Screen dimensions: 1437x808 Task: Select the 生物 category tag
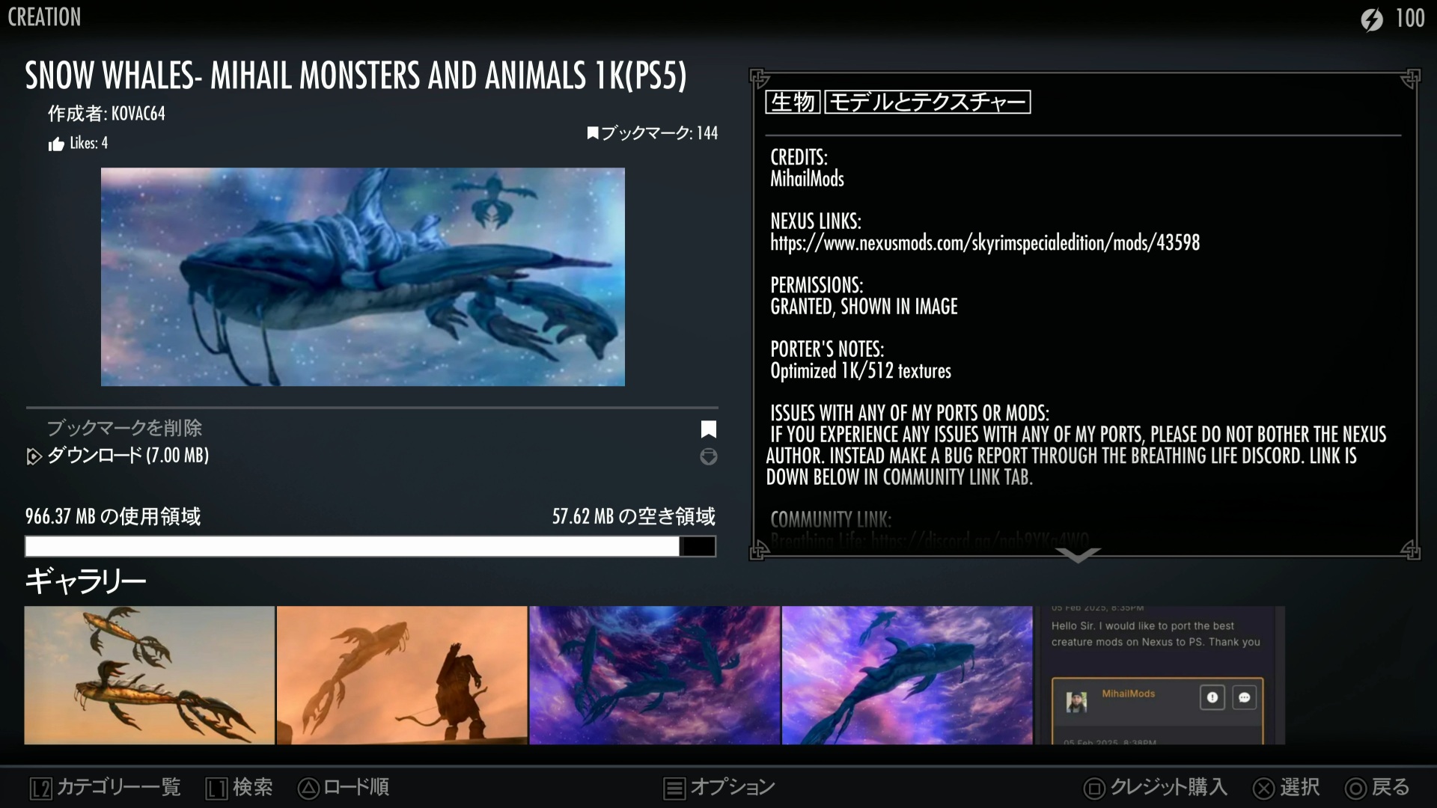tap(793, 102)
